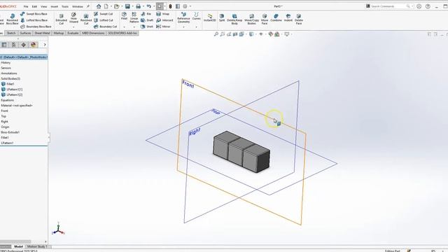Select the Mirror tool
Viewport: 448px width, 252px height.
pos(163,27)
